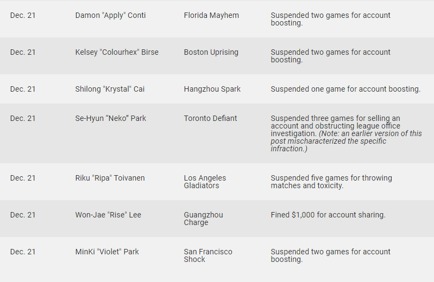The height and width of the screenshot is (282, 434).
Task: Select the Toronto Defiant team cell
Action: [210, 118]
